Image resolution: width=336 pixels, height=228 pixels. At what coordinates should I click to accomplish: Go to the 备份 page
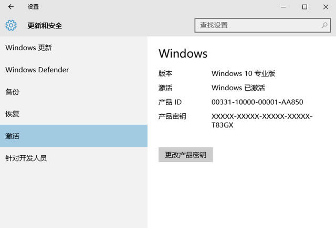13,92
